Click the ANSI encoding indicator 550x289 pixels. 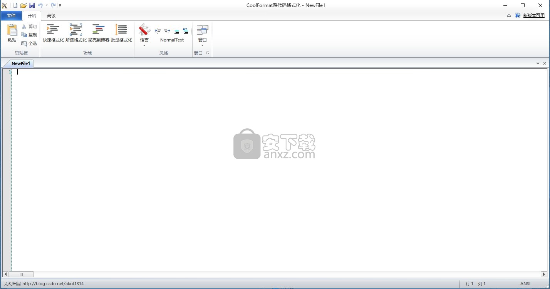point(525,284)
